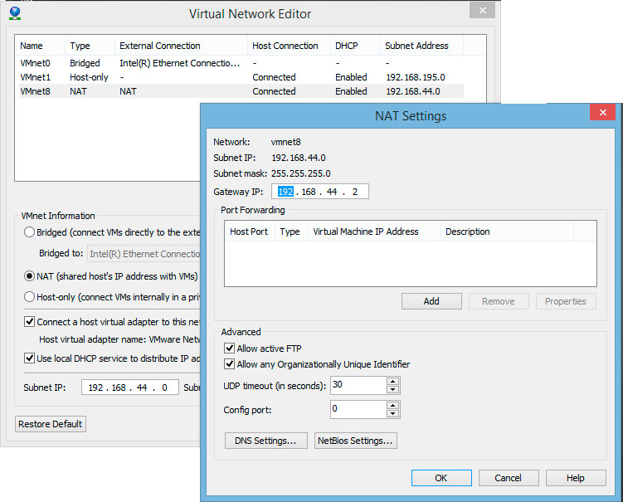Click Add to create port forwarding
The width and height of the screenshot is (623, 502).
pos(431,301)
